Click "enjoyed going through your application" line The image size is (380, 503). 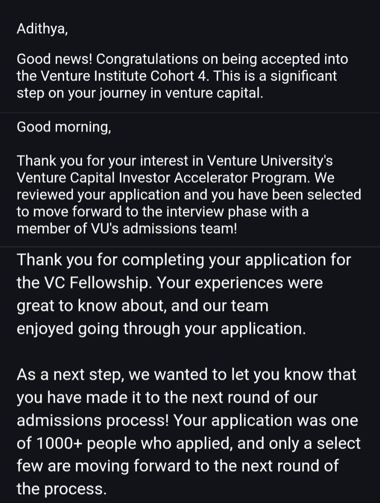point(161,329)
